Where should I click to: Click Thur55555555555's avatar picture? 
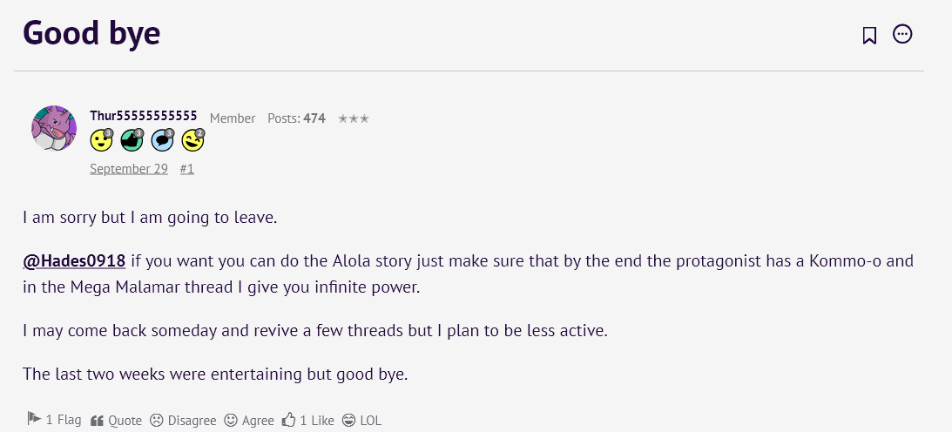(54, 128)
